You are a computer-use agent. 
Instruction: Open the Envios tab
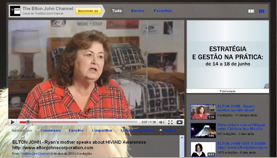(138, 11)
